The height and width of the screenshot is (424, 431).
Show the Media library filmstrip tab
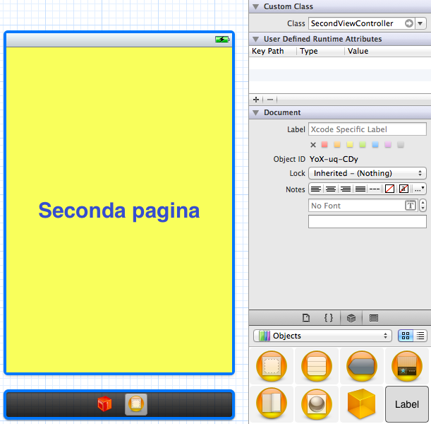point(374,318)
